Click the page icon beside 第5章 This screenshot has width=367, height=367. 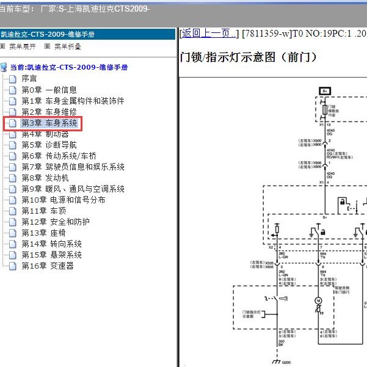[x=13, y=145]
